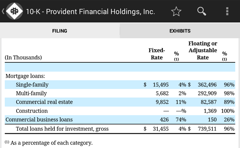
Task: Go back using the left chevron
Action: pos(3,11)
